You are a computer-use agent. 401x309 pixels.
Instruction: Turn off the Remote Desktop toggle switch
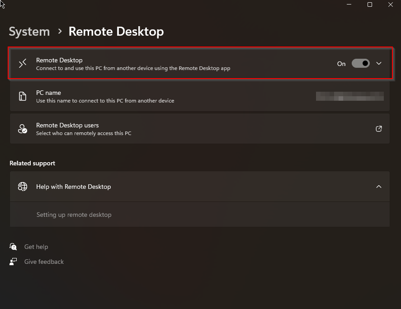coord(361,64)
